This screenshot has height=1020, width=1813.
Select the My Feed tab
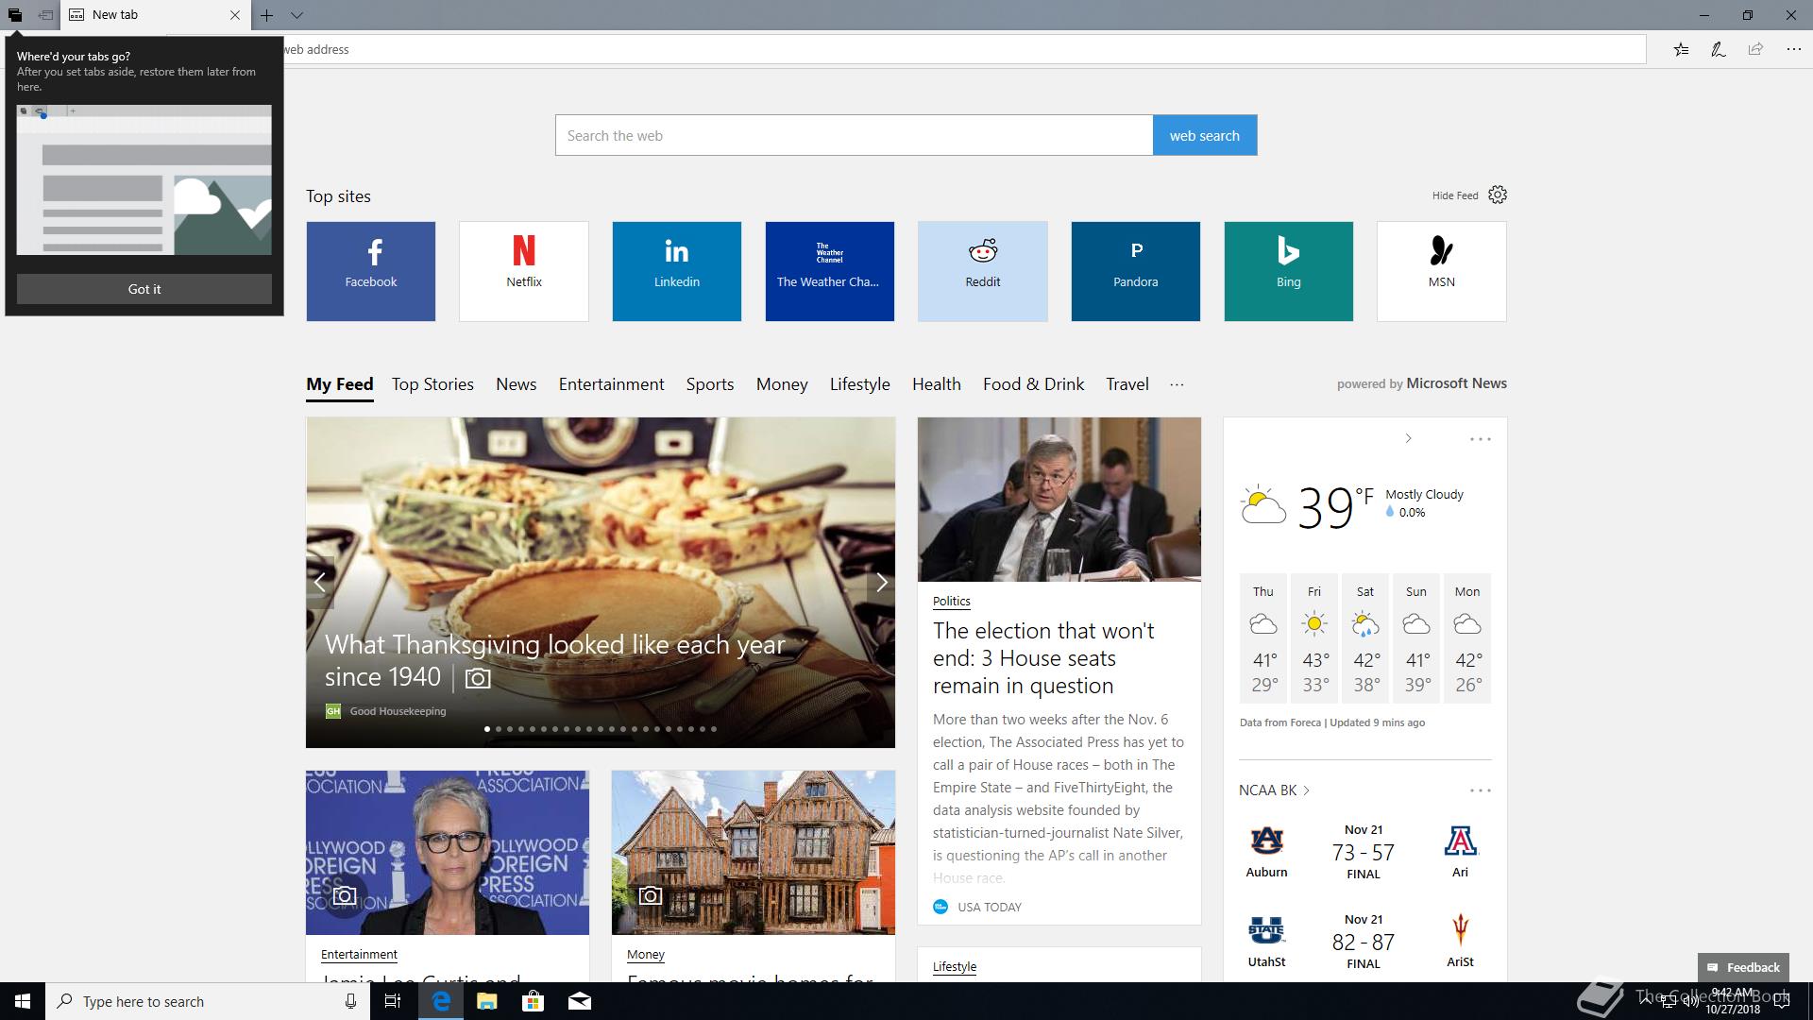click(339, 384)
